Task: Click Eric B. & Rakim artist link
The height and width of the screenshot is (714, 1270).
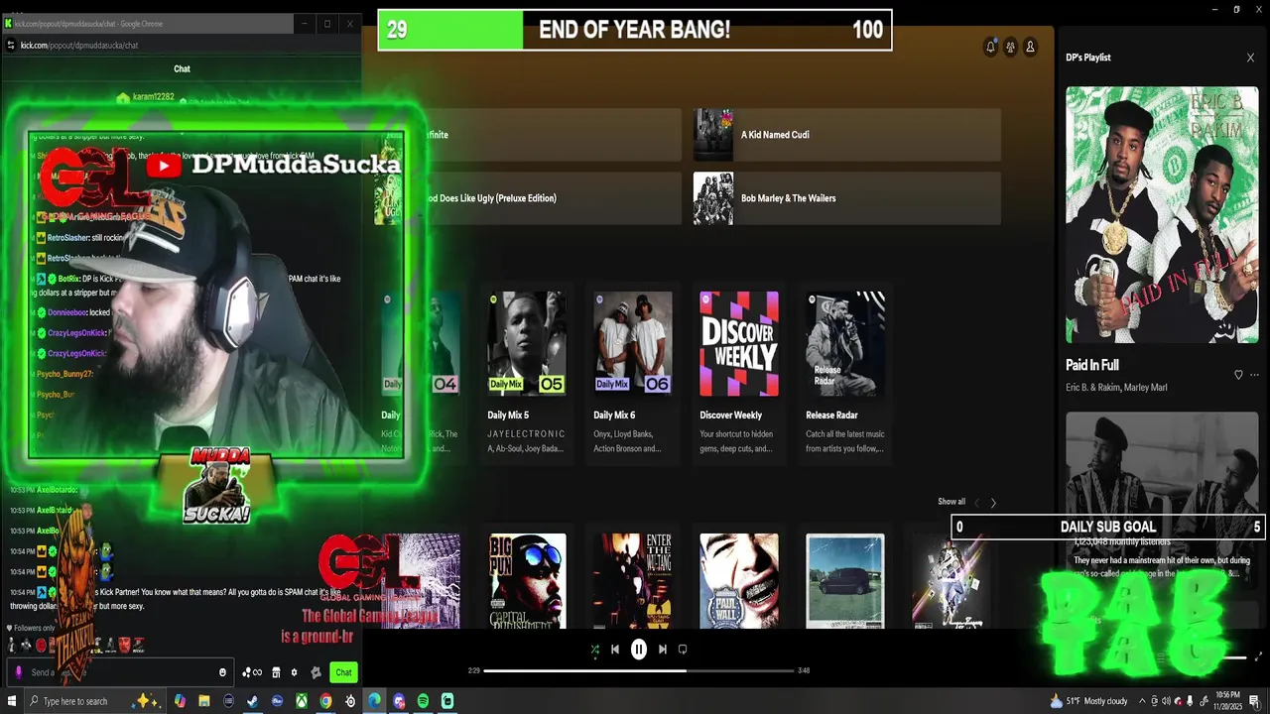Action: click(1092, 388)
